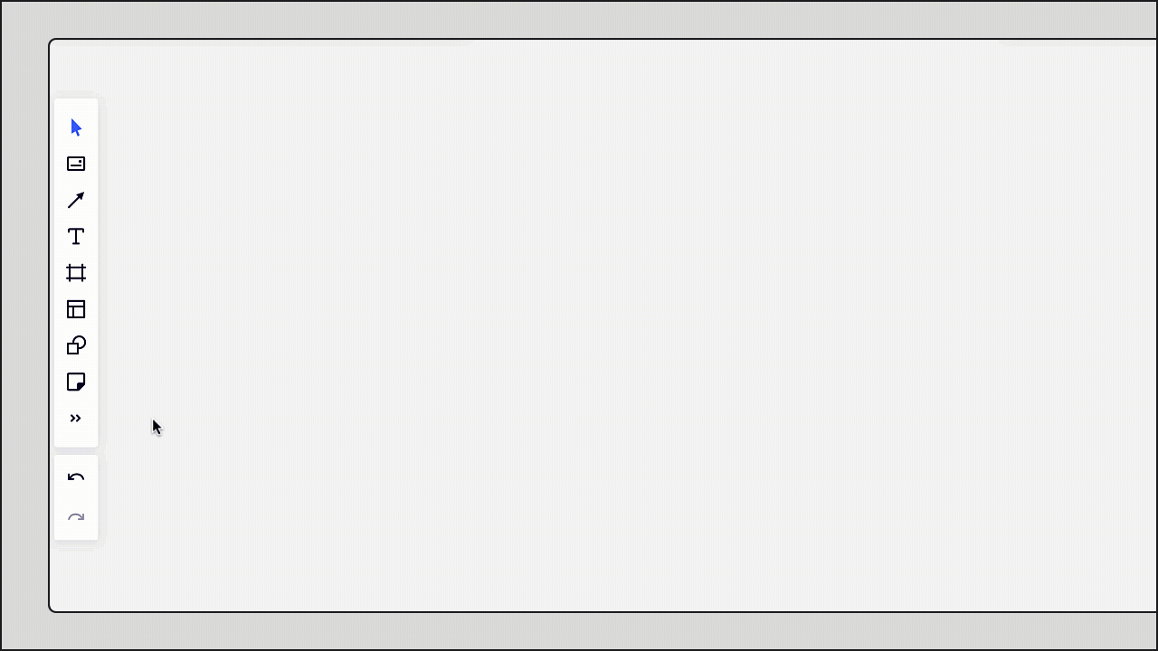1158x651 pixels.
Task: Click the hash-shaped frame icon
Action: click(x=76, y=272)
